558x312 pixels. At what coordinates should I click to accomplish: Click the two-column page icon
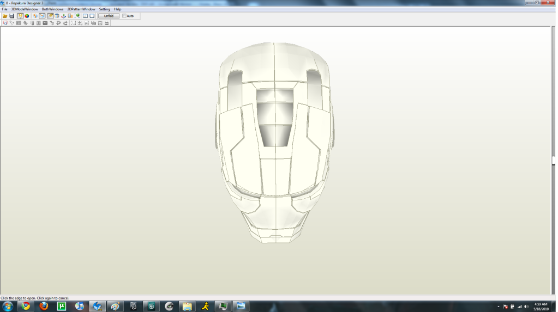click(x=38, y=23)
